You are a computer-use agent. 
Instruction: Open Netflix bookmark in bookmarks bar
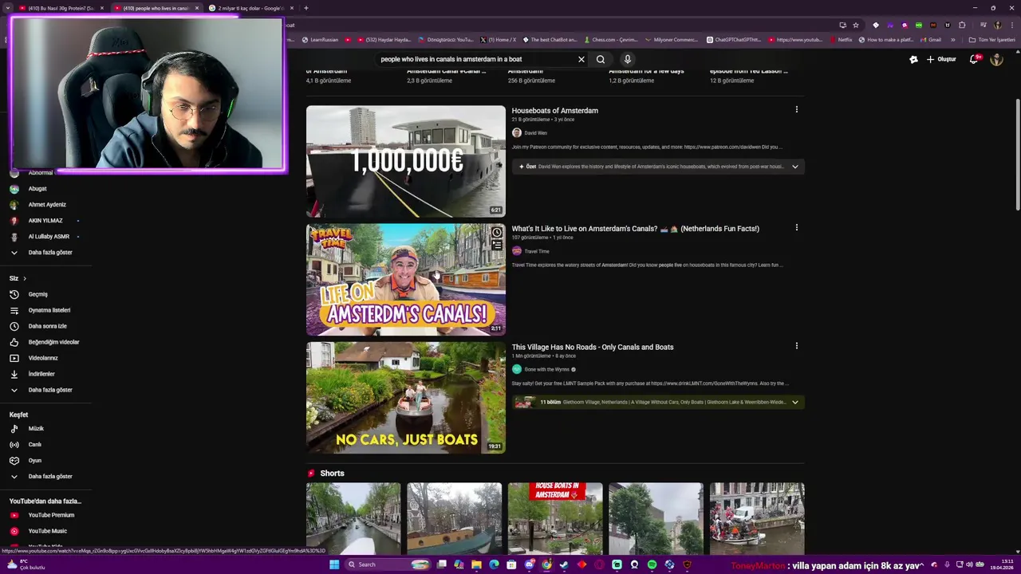(x=840, y=40)
